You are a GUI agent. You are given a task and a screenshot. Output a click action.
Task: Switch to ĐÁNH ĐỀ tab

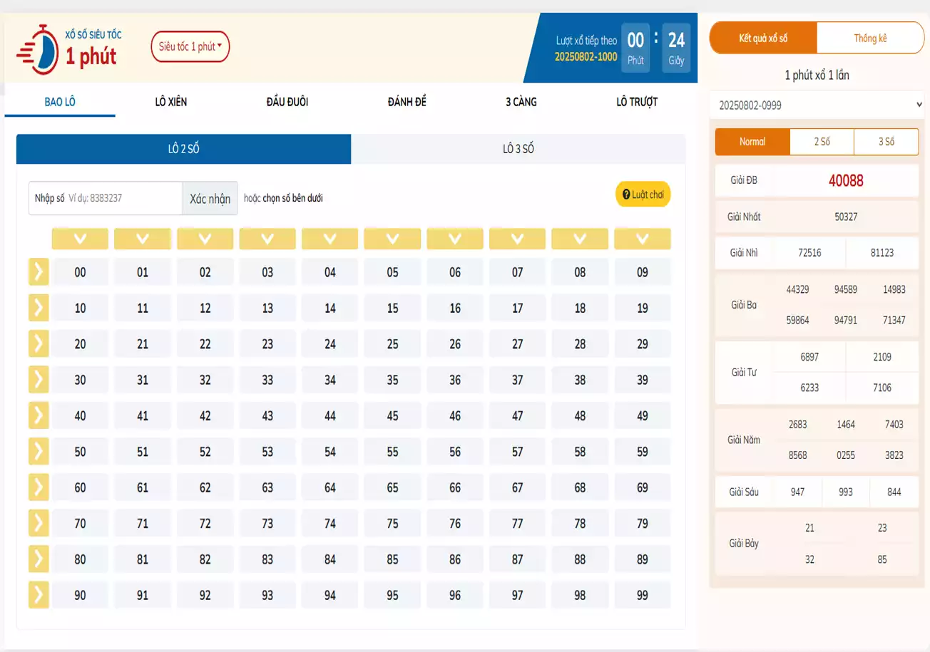coord(407,102)
